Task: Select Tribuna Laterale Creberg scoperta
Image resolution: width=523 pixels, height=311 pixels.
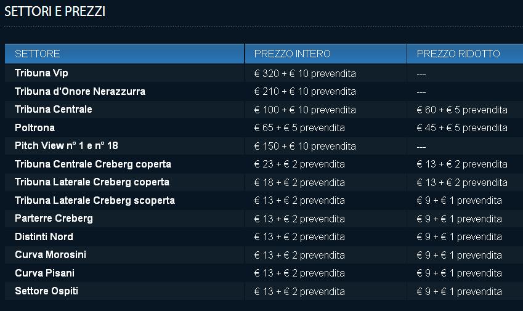Action: [x=95, y=201]
